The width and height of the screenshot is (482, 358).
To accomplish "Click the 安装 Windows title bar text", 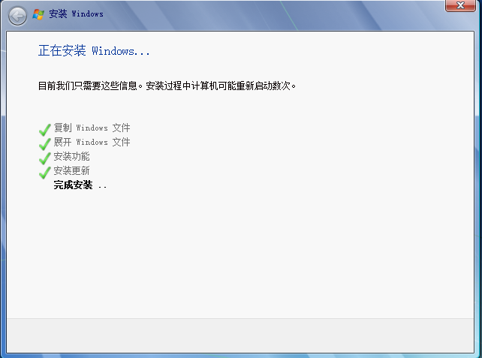I will 77,14.
